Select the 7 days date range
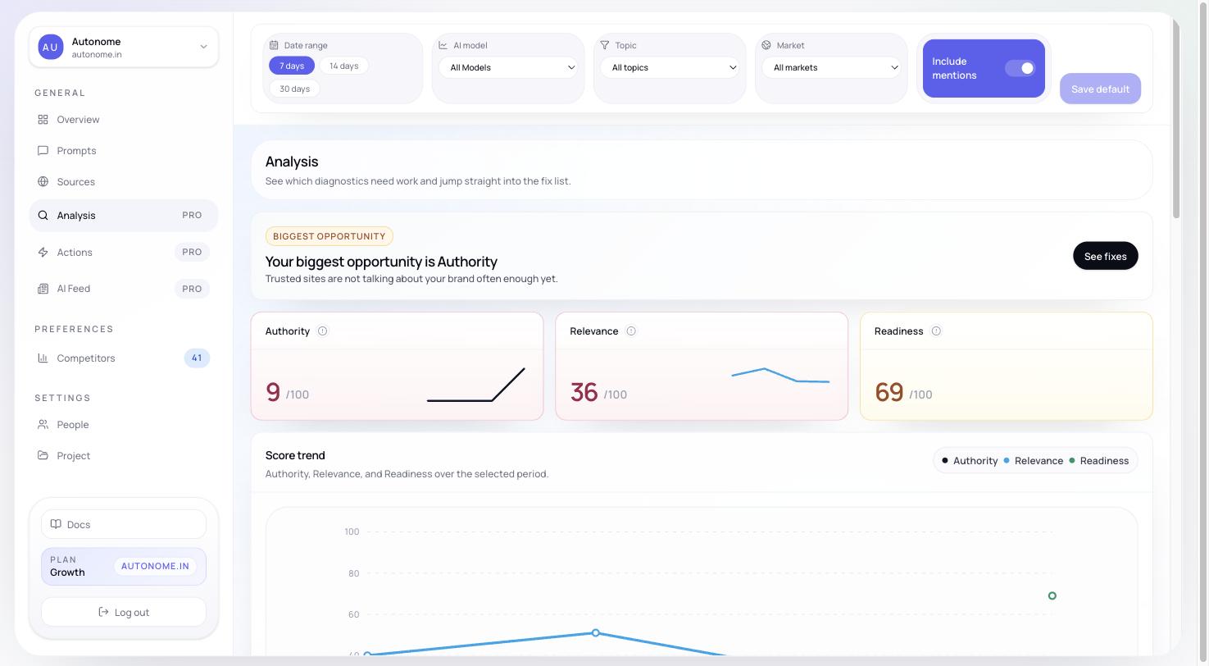Image resolution: width=1209 pixels, height=666 pixels. (x=292, y=66)
